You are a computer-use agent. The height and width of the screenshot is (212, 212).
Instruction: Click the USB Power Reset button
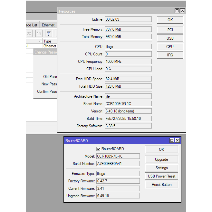161,176
